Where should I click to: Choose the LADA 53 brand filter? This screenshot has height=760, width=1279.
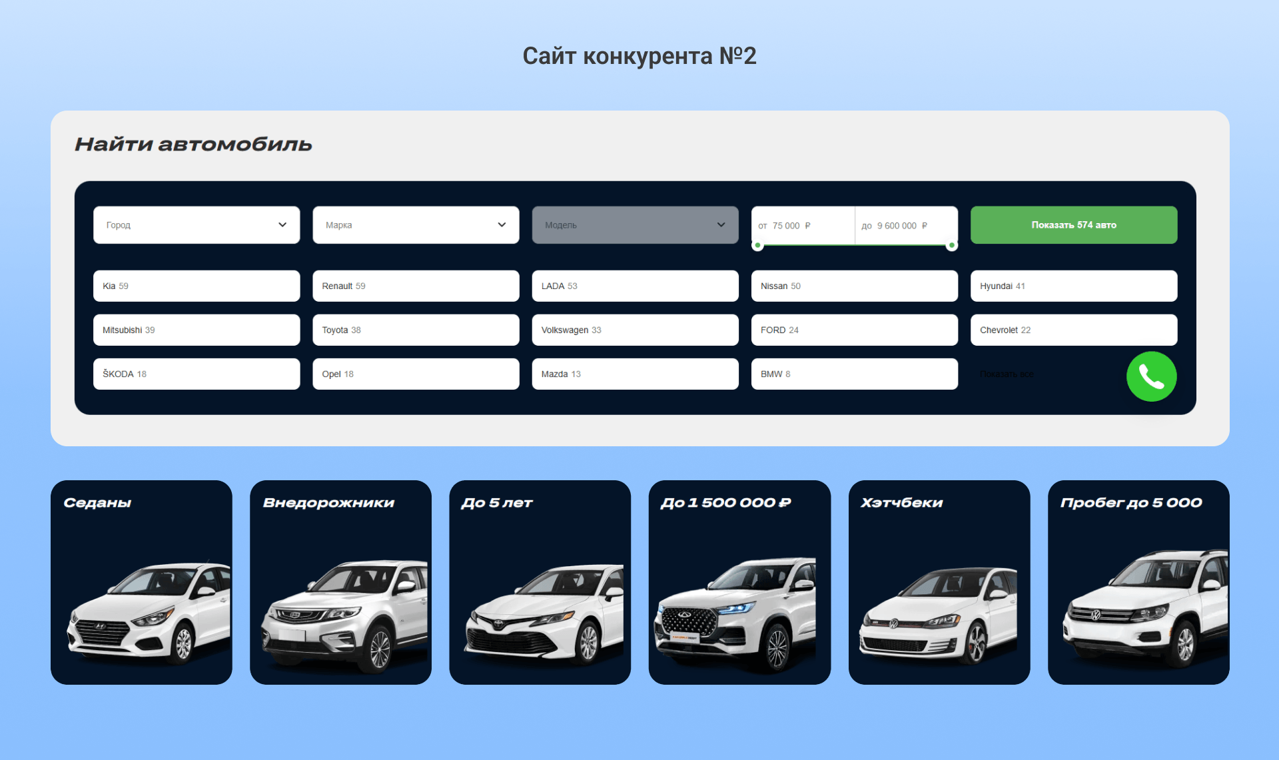tap(635, 286)
